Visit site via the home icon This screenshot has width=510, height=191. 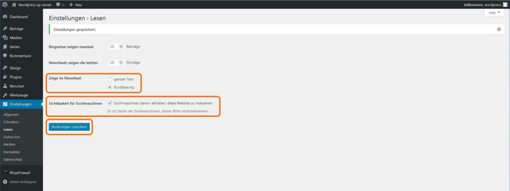pos(14,5)
